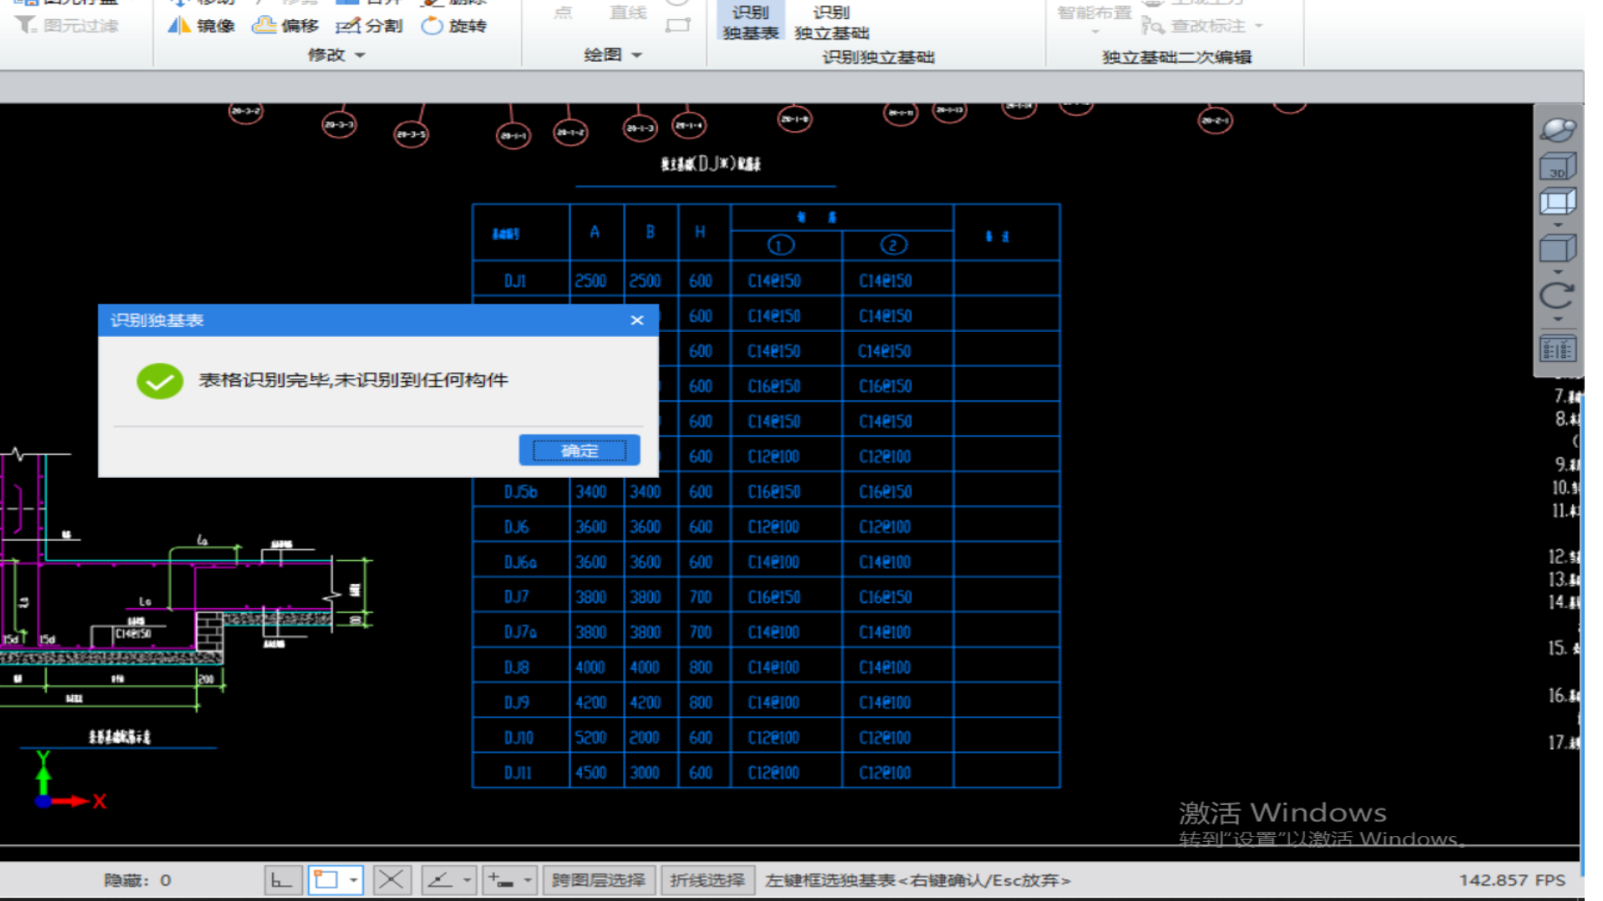Click the 4500 value in DJ11 row
Image resolution: width=1603 pixels, height=901 pixels.
590,773
